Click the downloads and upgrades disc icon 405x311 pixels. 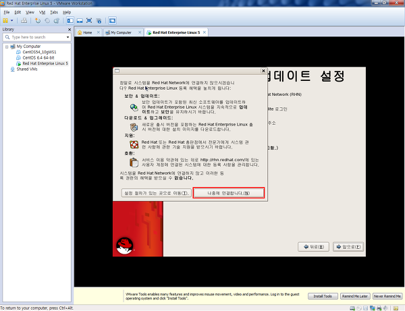click(x=134, y=127)
